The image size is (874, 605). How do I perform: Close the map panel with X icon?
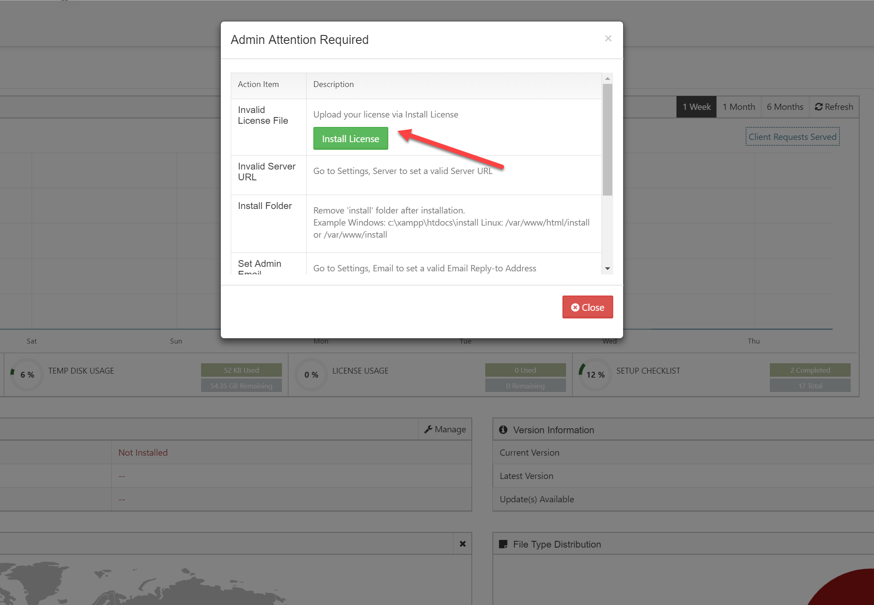462,544
